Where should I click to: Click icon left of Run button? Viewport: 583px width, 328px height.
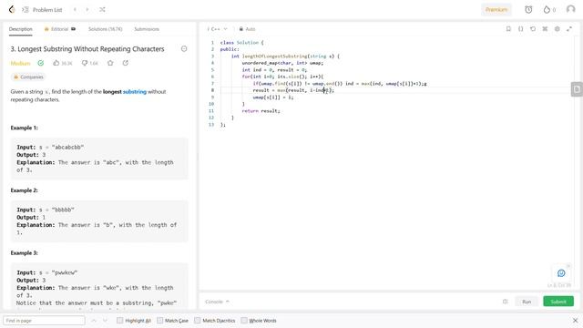click(x=505, y=302)
